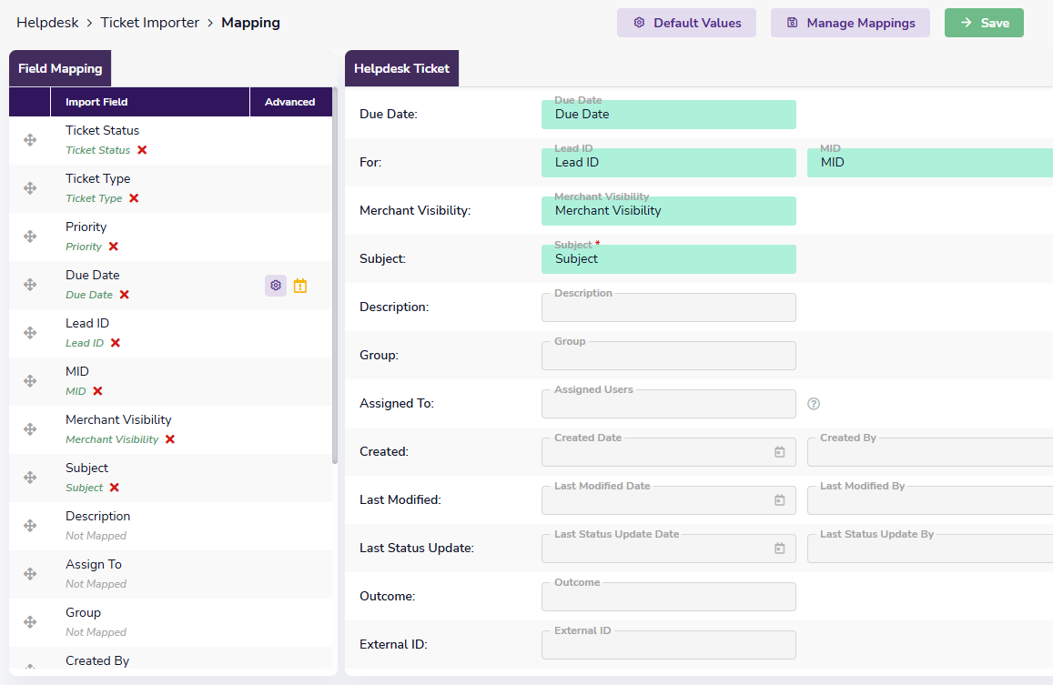Switch to the Field Mapping tab
Viewport: 1053px width, 685px height.
point(60,69)
